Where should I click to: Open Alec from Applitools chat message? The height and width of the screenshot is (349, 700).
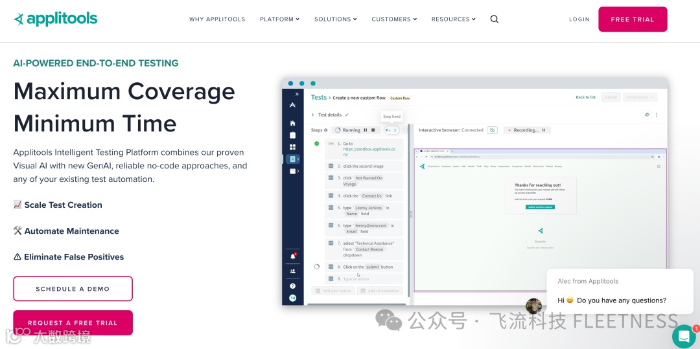620,291
